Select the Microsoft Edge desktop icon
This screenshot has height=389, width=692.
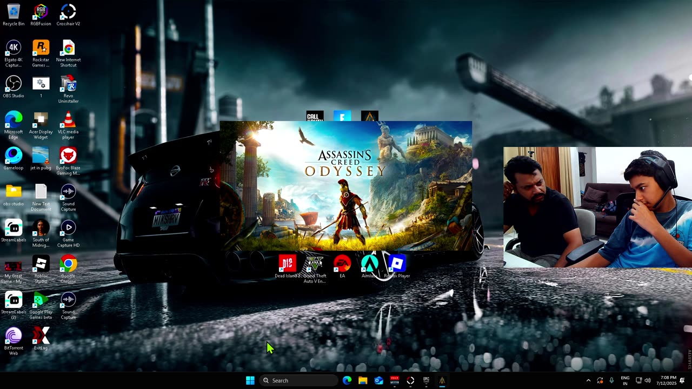pos(14,126)
